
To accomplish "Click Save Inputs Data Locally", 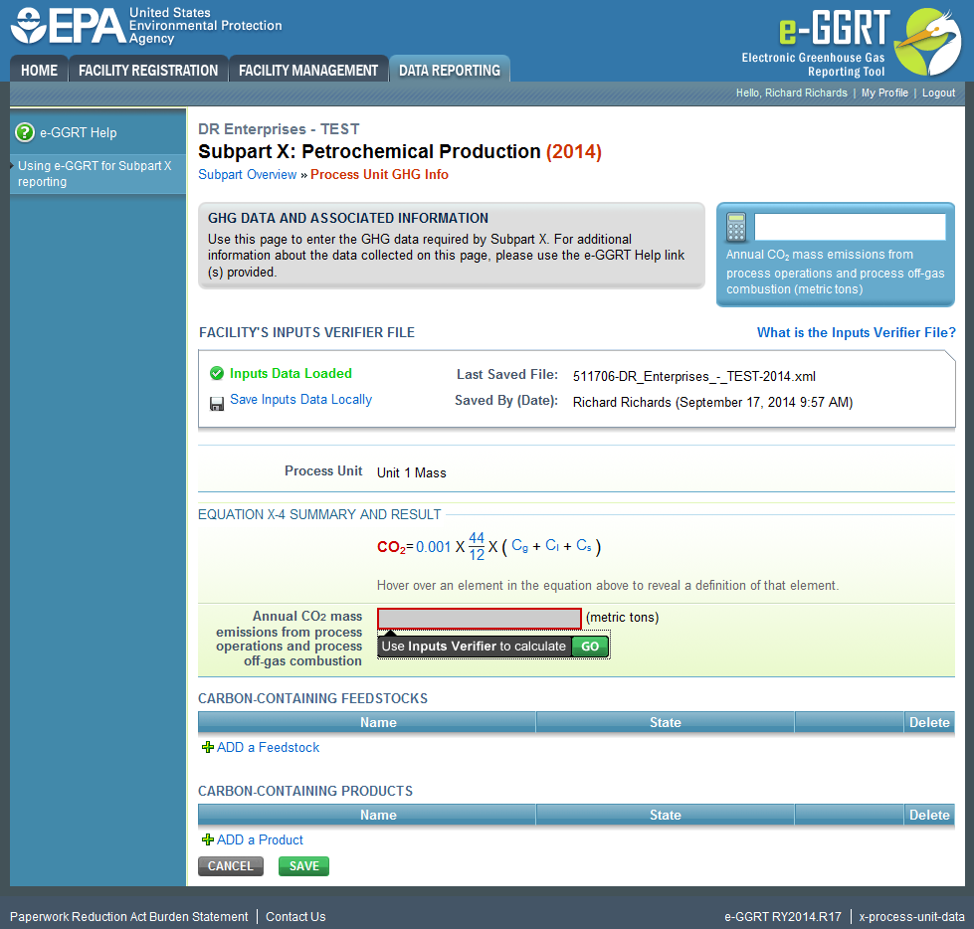I will tap(300, 399).
